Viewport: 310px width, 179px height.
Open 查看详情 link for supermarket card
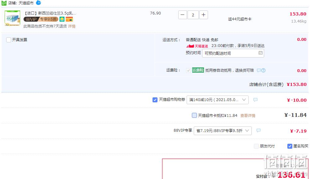(x=248, y=116)
